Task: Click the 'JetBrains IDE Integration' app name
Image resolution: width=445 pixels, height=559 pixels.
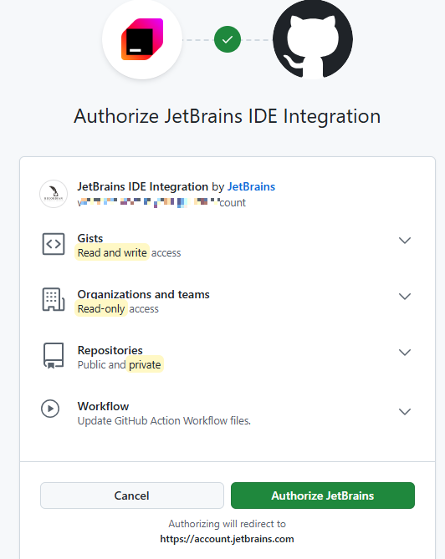Action: pos(143,186)
